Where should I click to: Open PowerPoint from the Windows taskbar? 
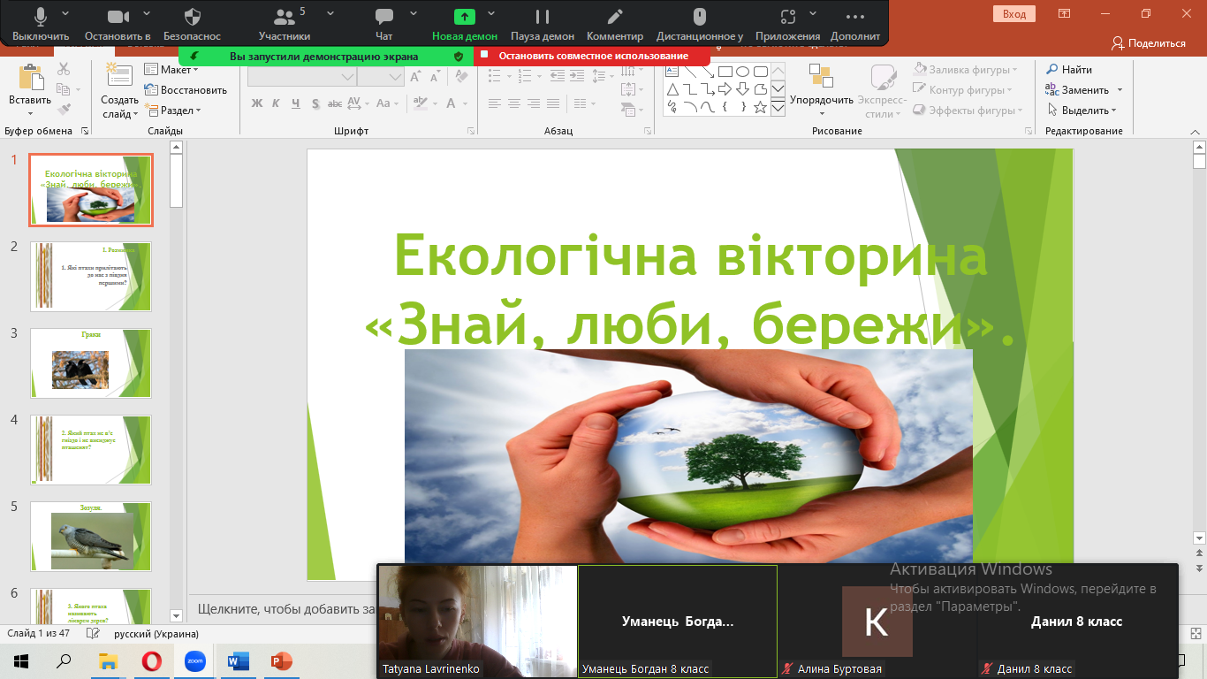click(281, 660)
